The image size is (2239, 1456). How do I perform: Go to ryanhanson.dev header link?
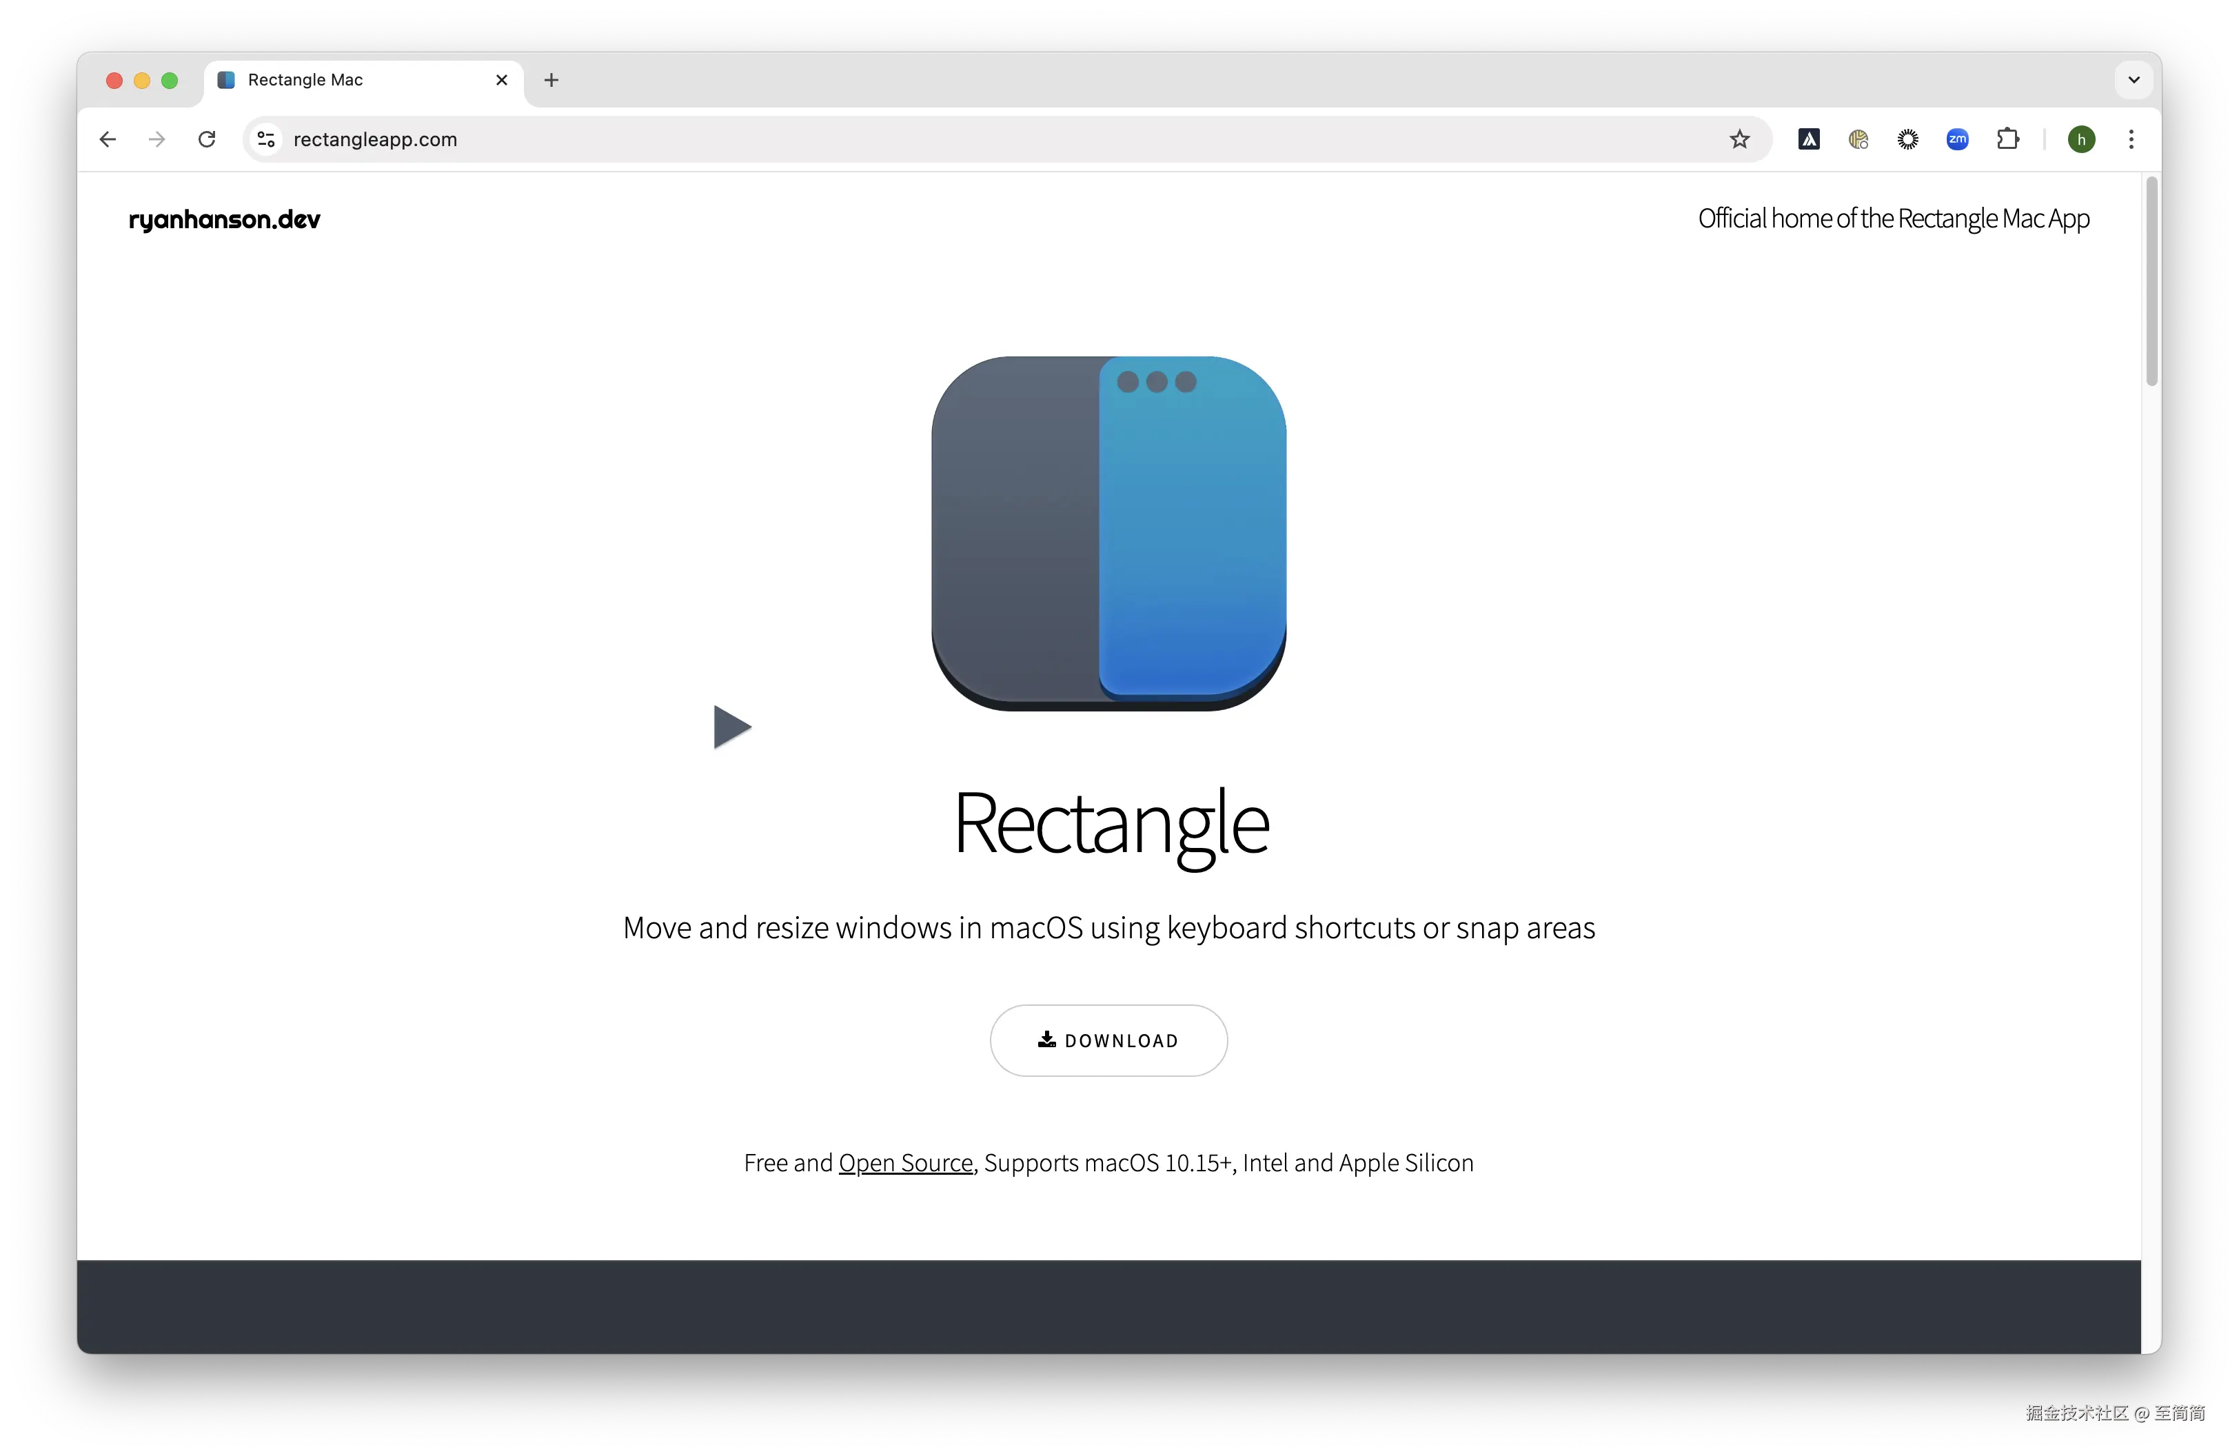point(224,219)
